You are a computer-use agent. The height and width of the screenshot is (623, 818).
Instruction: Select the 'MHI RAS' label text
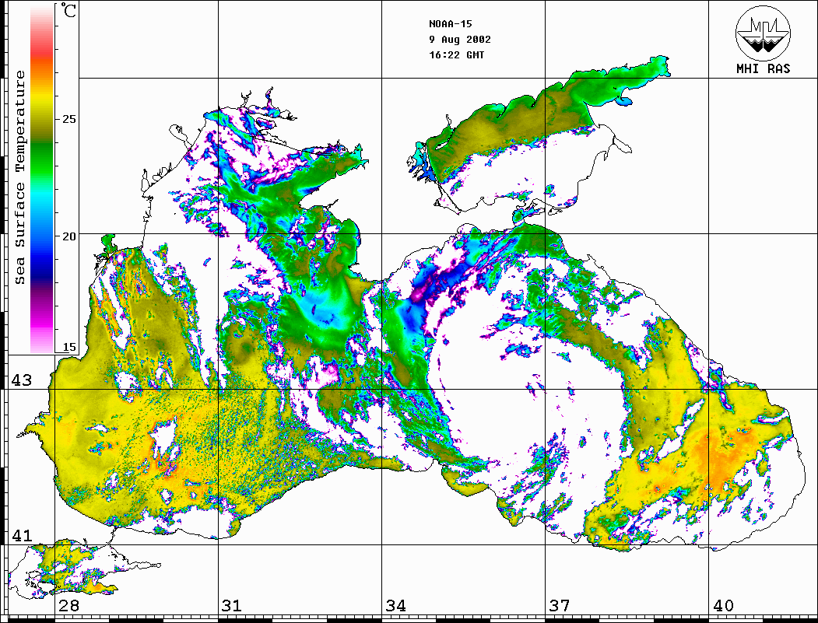tap(763, 68)
